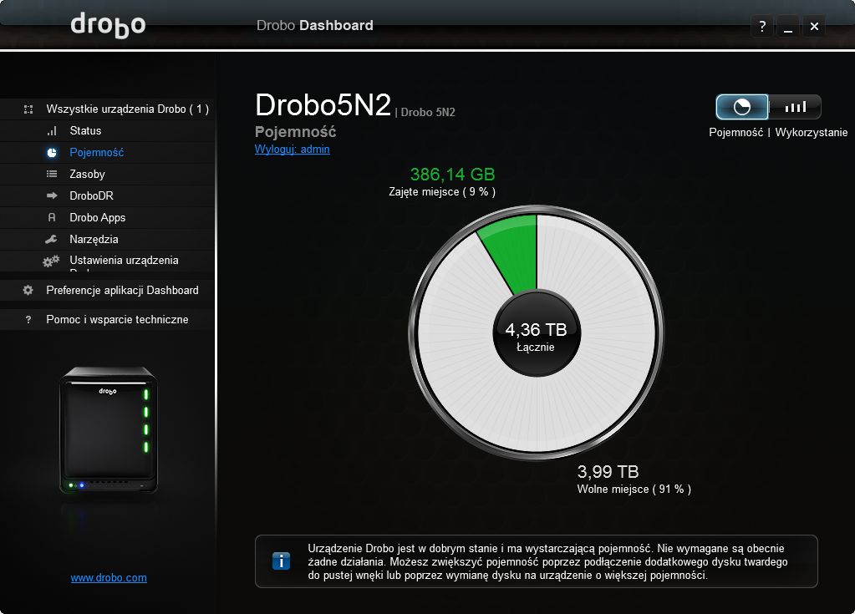
Task: Open Ustawienia urządzenia settings
Action: click(x=108, y=261)
